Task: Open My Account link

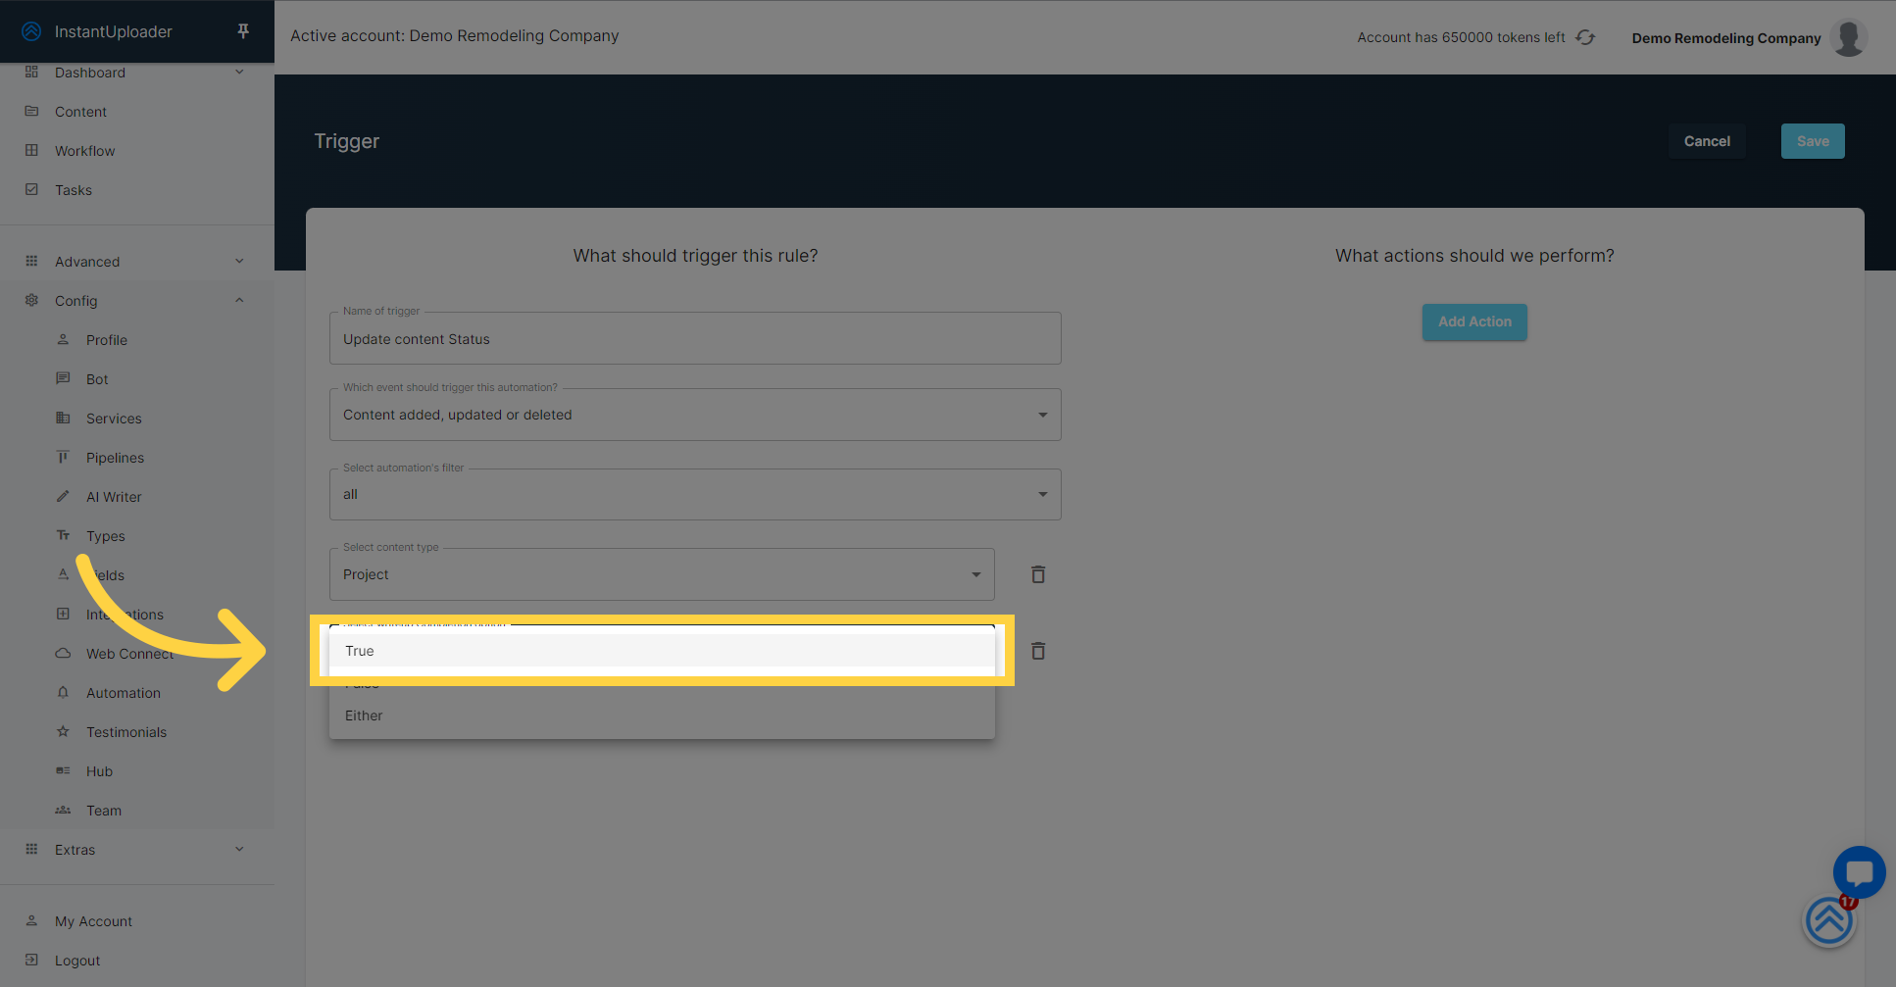Action: point(93,921)
